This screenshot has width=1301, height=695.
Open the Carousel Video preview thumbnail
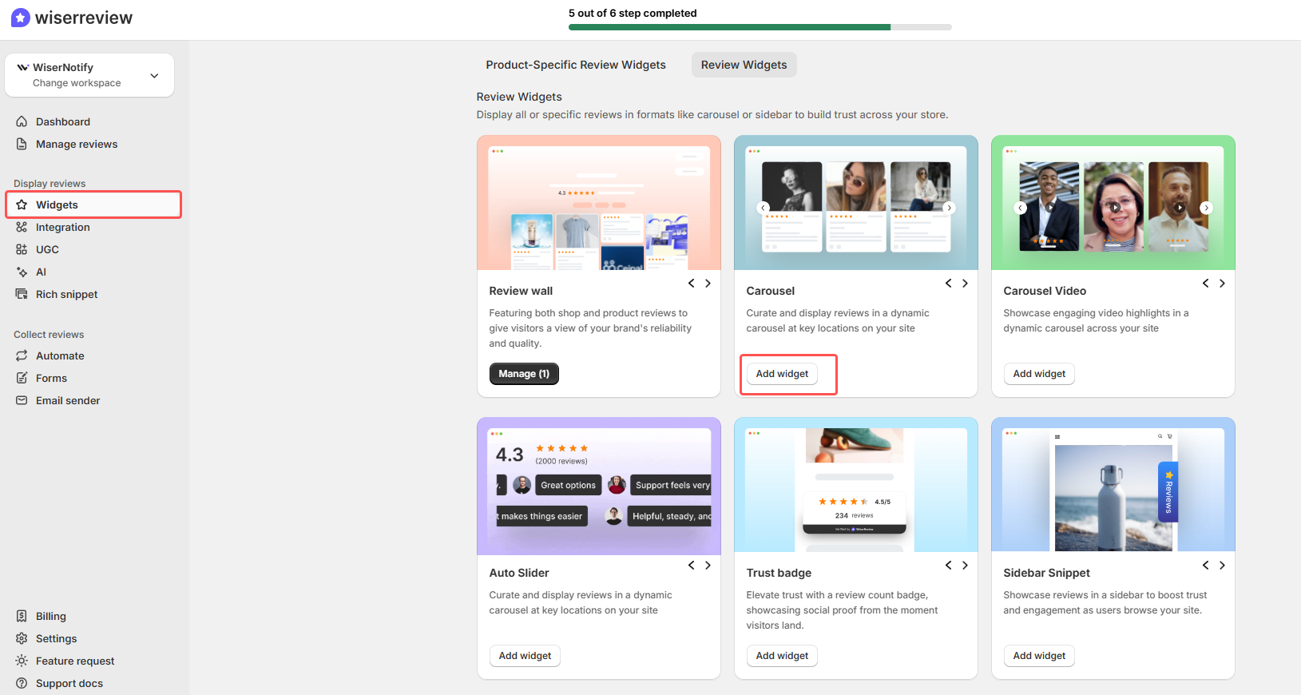1113,203
